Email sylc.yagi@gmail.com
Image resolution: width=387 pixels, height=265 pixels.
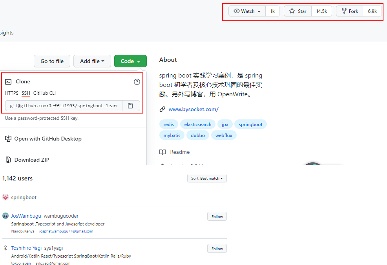click(53, 263)
